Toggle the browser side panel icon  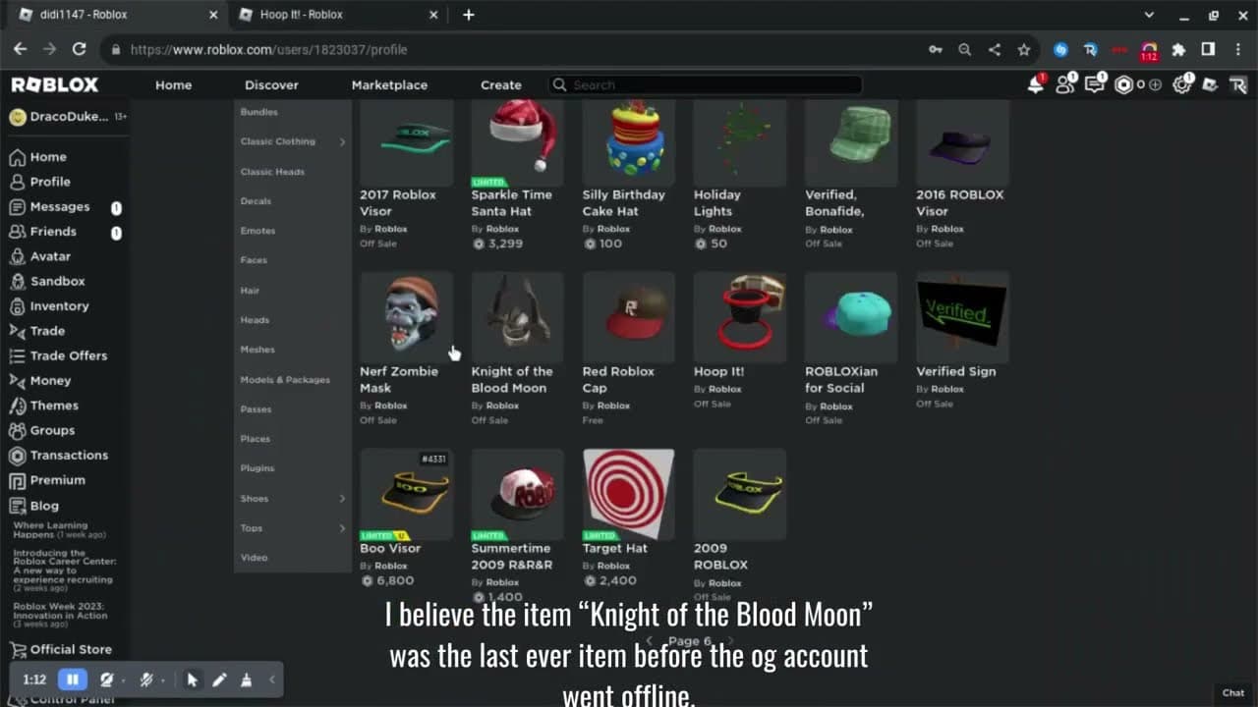[x=1208, y=49]
